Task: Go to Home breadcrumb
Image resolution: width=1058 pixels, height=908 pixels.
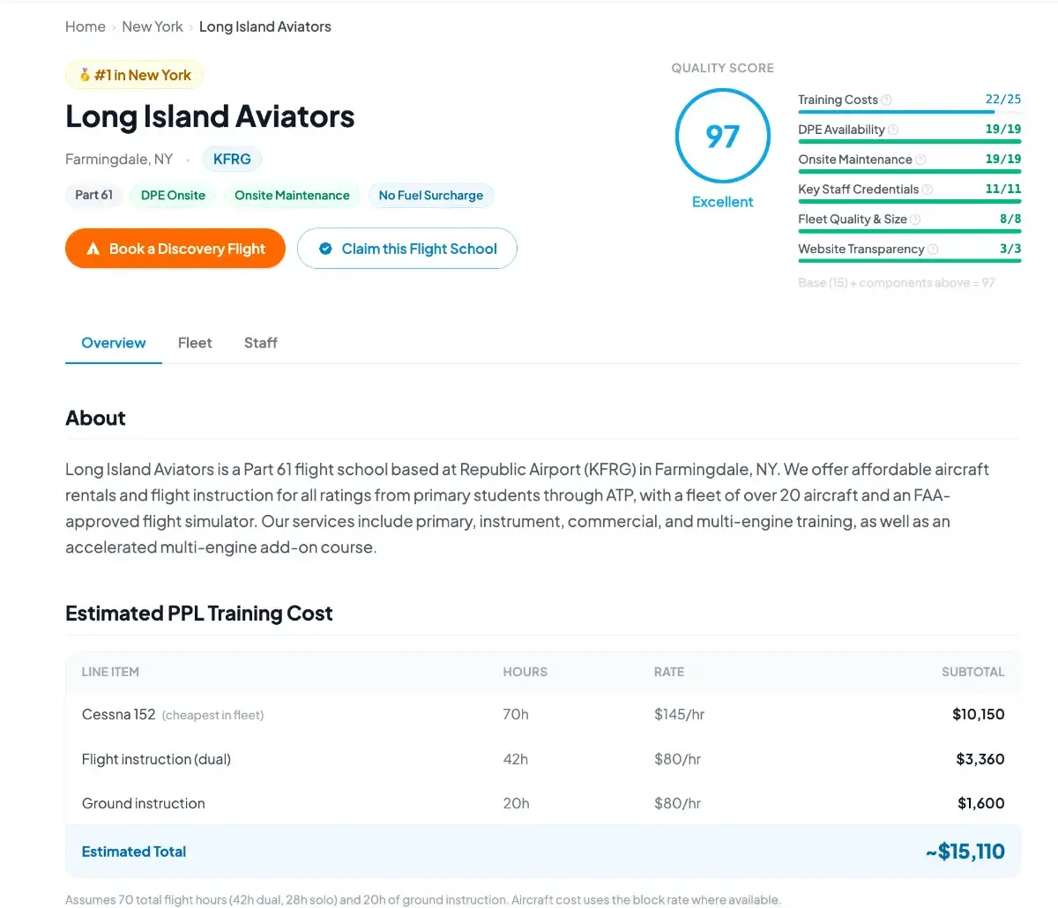Action: pyautogui.click(x=86, y=26)
